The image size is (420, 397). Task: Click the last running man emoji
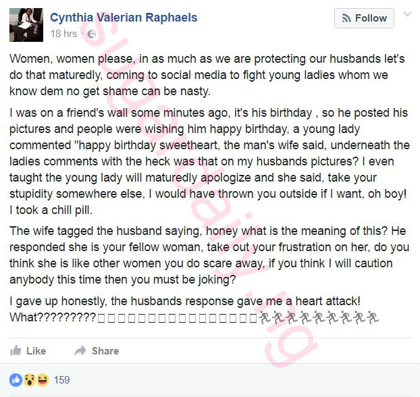373,317
